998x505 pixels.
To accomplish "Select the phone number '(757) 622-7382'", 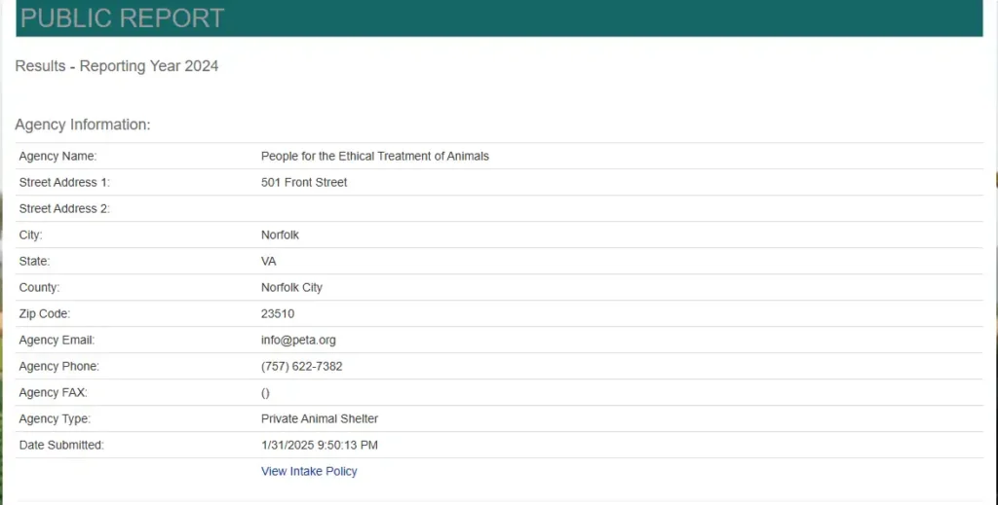I will [x=302, y=367].
